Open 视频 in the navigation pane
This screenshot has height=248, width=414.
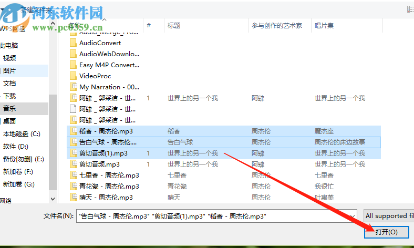click(9, 58)
